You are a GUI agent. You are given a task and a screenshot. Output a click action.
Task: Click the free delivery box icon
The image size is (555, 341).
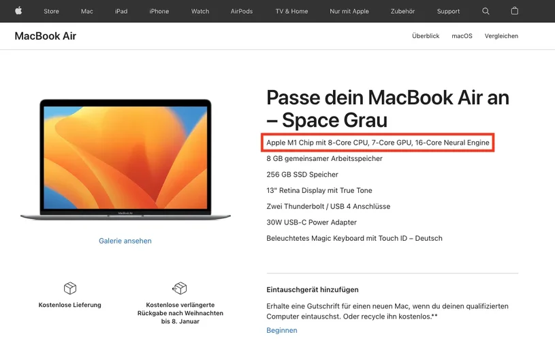point(70,288)
